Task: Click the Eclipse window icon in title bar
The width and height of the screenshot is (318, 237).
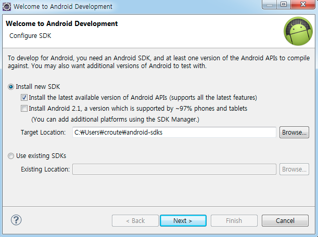Action: 7,6
